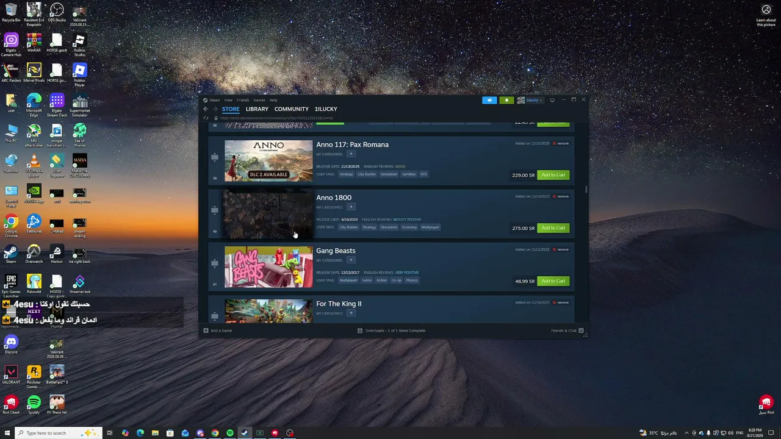781x439 pixels.
Task: Click the Funny tag on Gang Beasts
Action: 367,280
